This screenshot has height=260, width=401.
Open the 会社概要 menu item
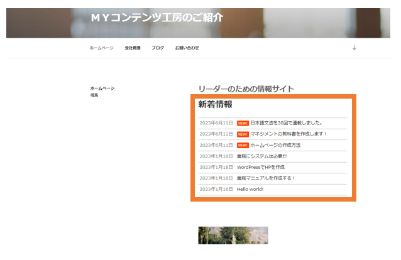[133, 48]
